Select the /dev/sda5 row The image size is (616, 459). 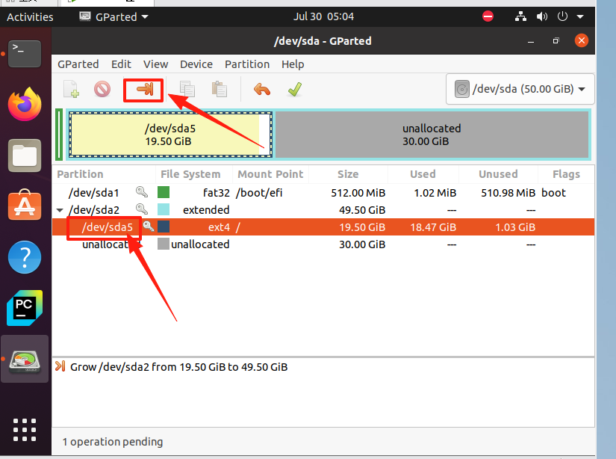pyautogui.click(x=323, y=227)
